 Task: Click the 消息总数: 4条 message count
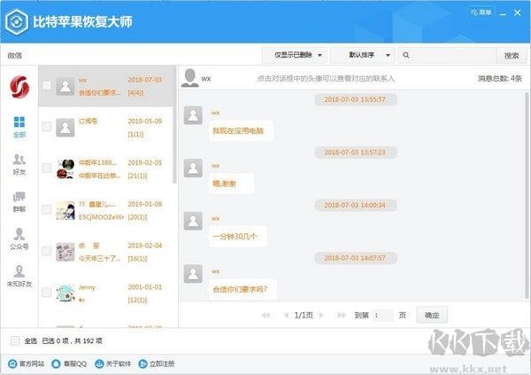(x=500, y=78)
